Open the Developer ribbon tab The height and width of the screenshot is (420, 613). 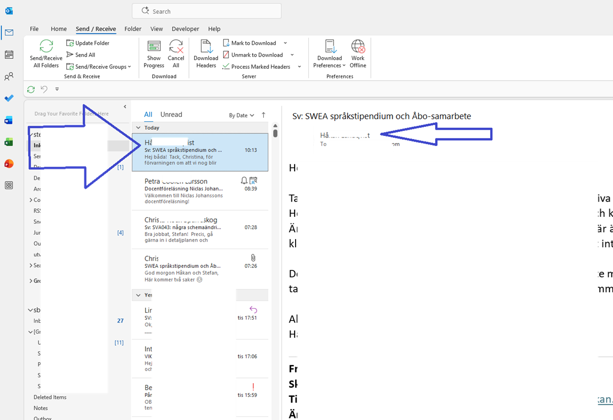pyautogui.click(x=185, y=29)
